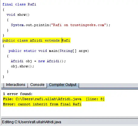Image resolution: width=138 pixels, height=126 pixels.
Task: Click the 'new' keyword in the code
Action: click(41, 61)
